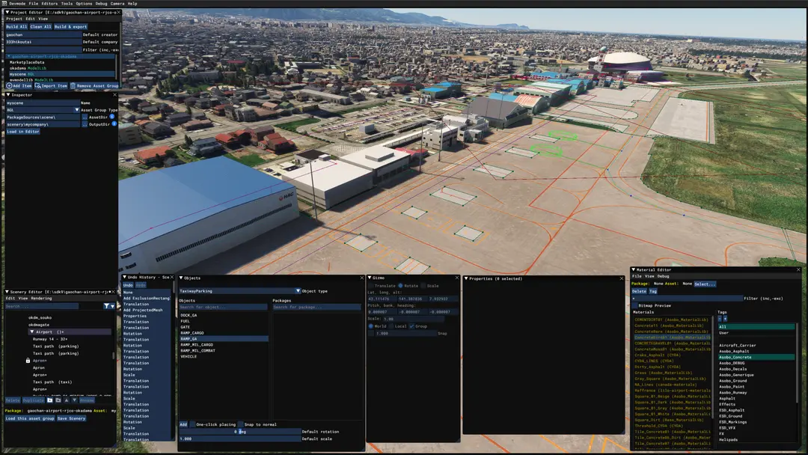Select Asobo_Asphalt tag
Image resolution: width=808 pixels, height=455 pixels.
(734, 352)
